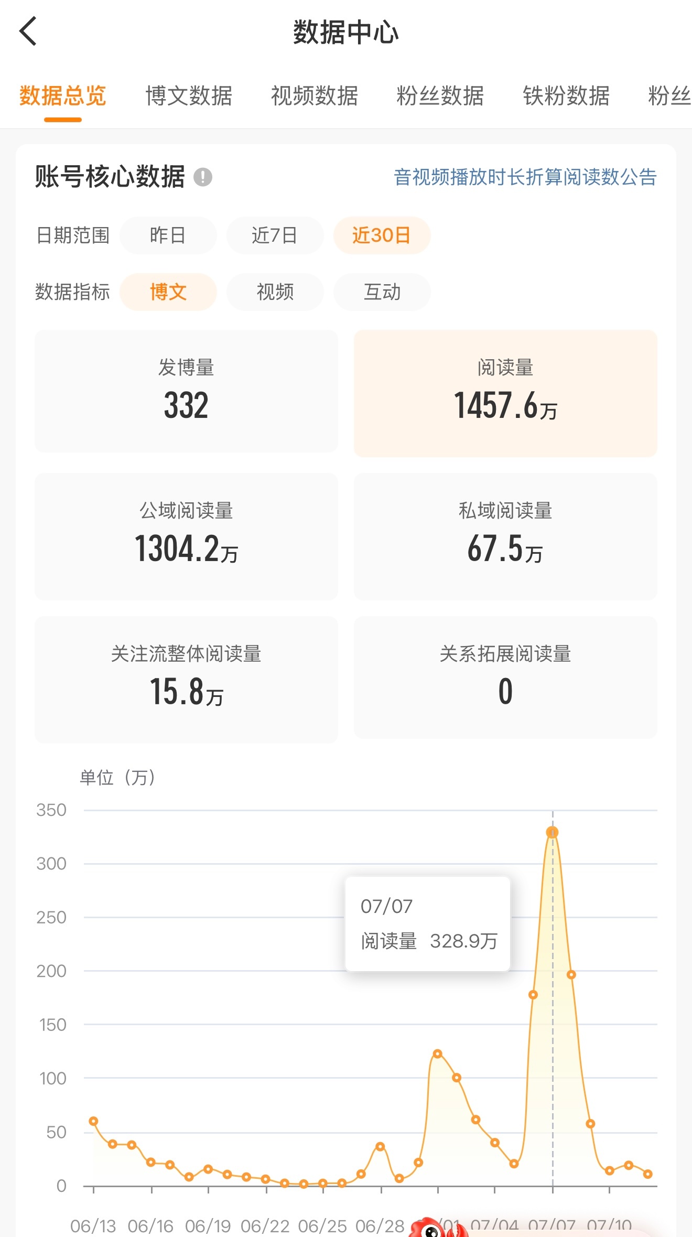Click the 06/19 axis label

[x=208, y=1226]
